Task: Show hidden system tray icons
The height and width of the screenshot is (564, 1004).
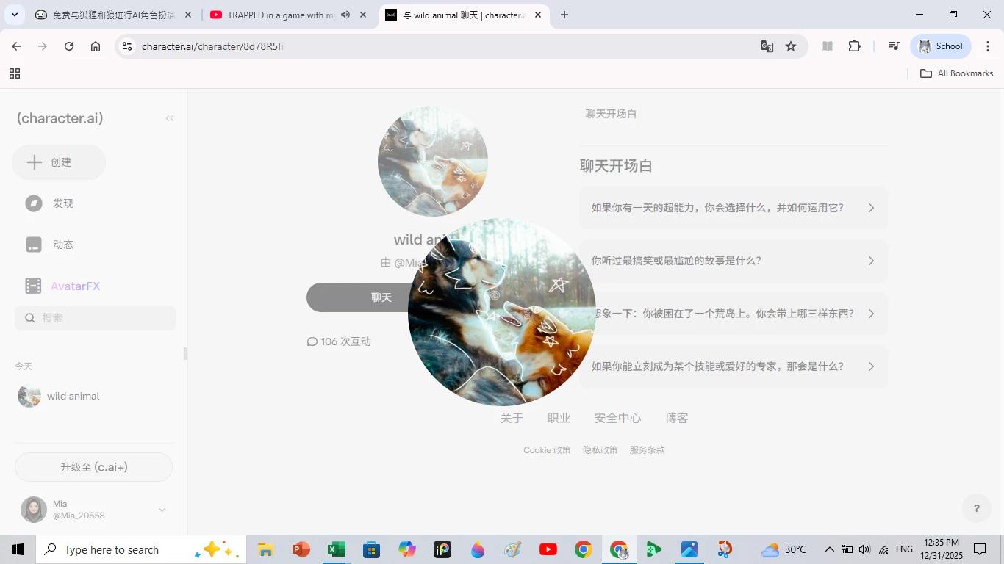Action: click(829, 549)
